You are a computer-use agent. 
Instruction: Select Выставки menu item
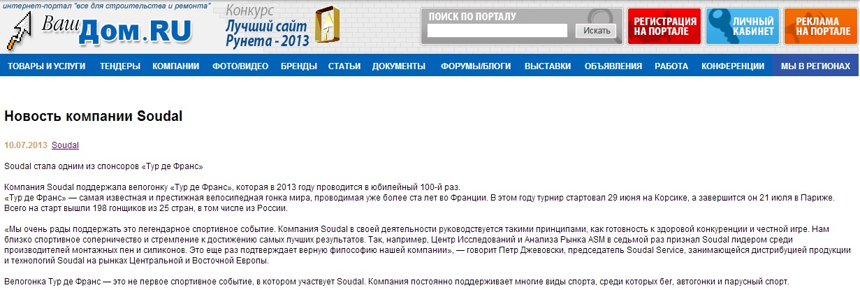coord(548,66)
